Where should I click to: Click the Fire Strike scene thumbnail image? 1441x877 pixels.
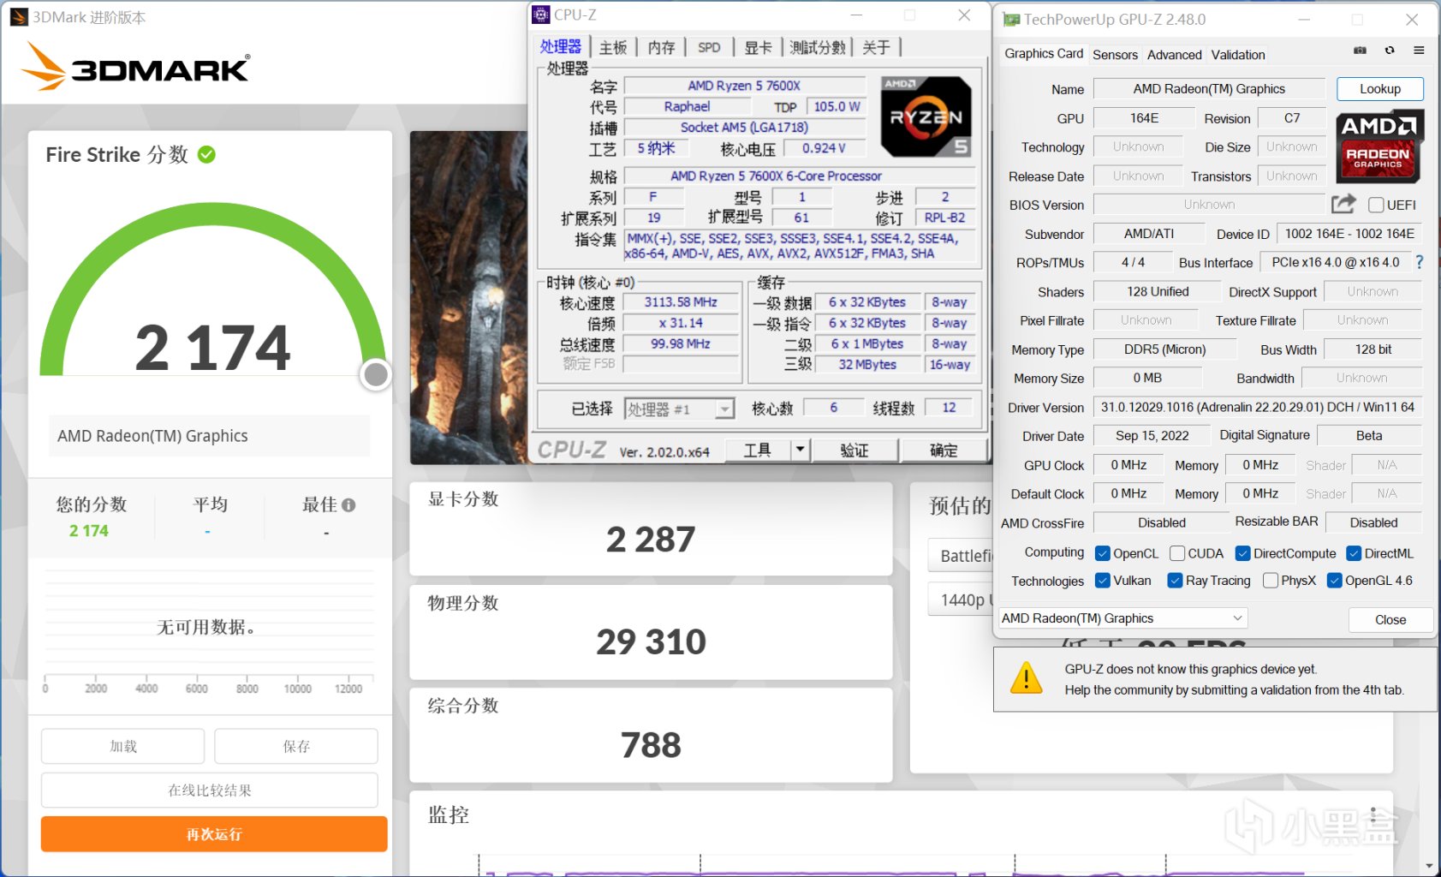(468, 297)
